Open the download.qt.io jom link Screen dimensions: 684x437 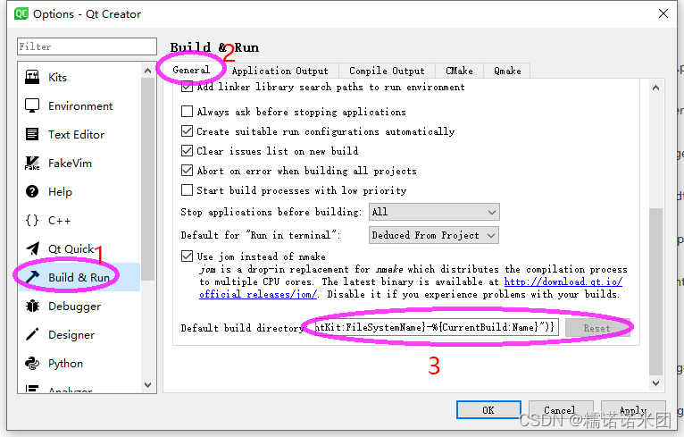[x=563, y=282]
